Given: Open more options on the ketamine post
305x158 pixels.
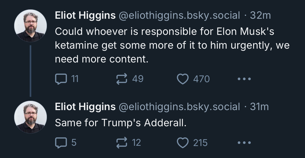Looking at the screenshot, I should point(244,79).
